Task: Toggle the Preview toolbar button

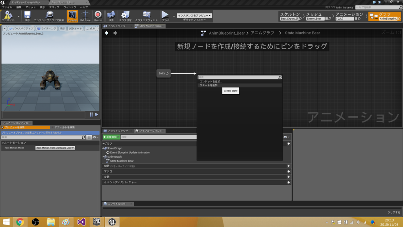Action: click(x=72, y=16)
